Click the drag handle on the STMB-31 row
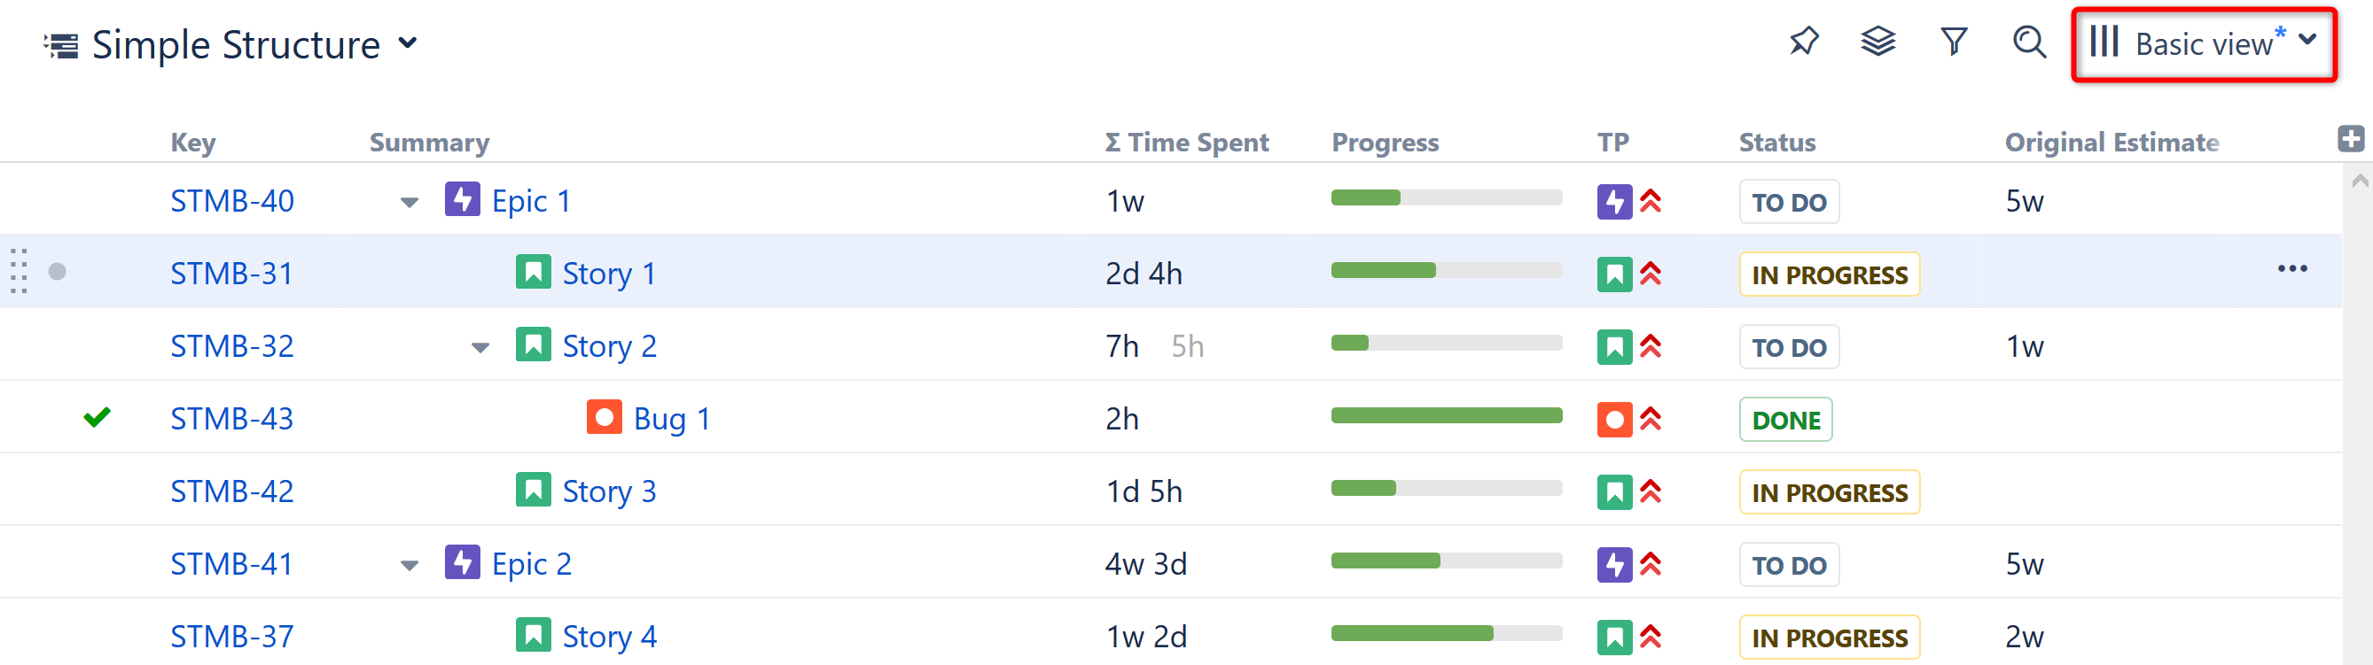Viewport: 2373px width, 665px height. coord(19,271)
